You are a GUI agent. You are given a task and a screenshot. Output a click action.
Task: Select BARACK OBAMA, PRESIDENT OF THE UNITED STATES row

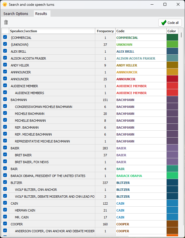tap(90, 176)
